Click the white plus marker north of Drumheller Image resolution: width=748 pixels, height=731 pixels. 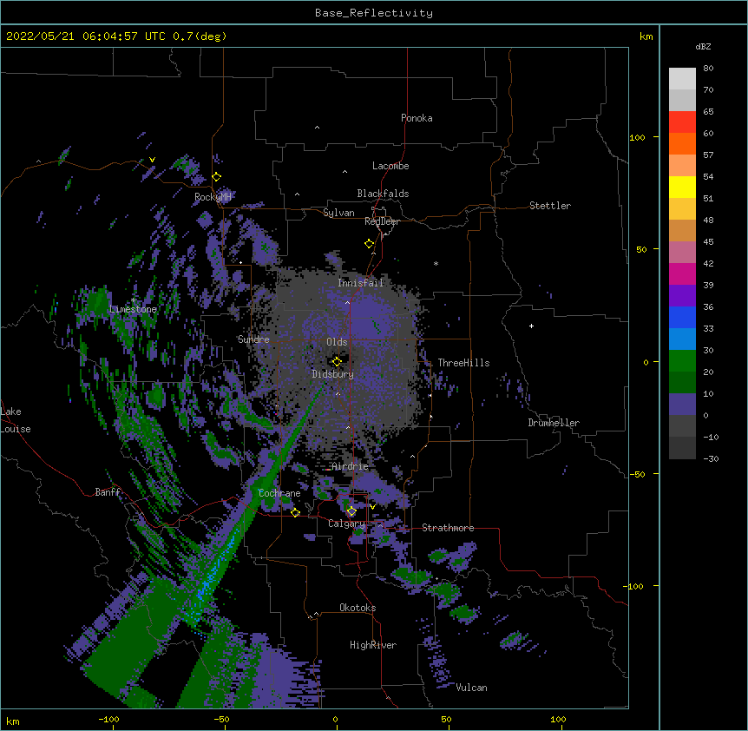pyautogui.click(x=531, y=326)
